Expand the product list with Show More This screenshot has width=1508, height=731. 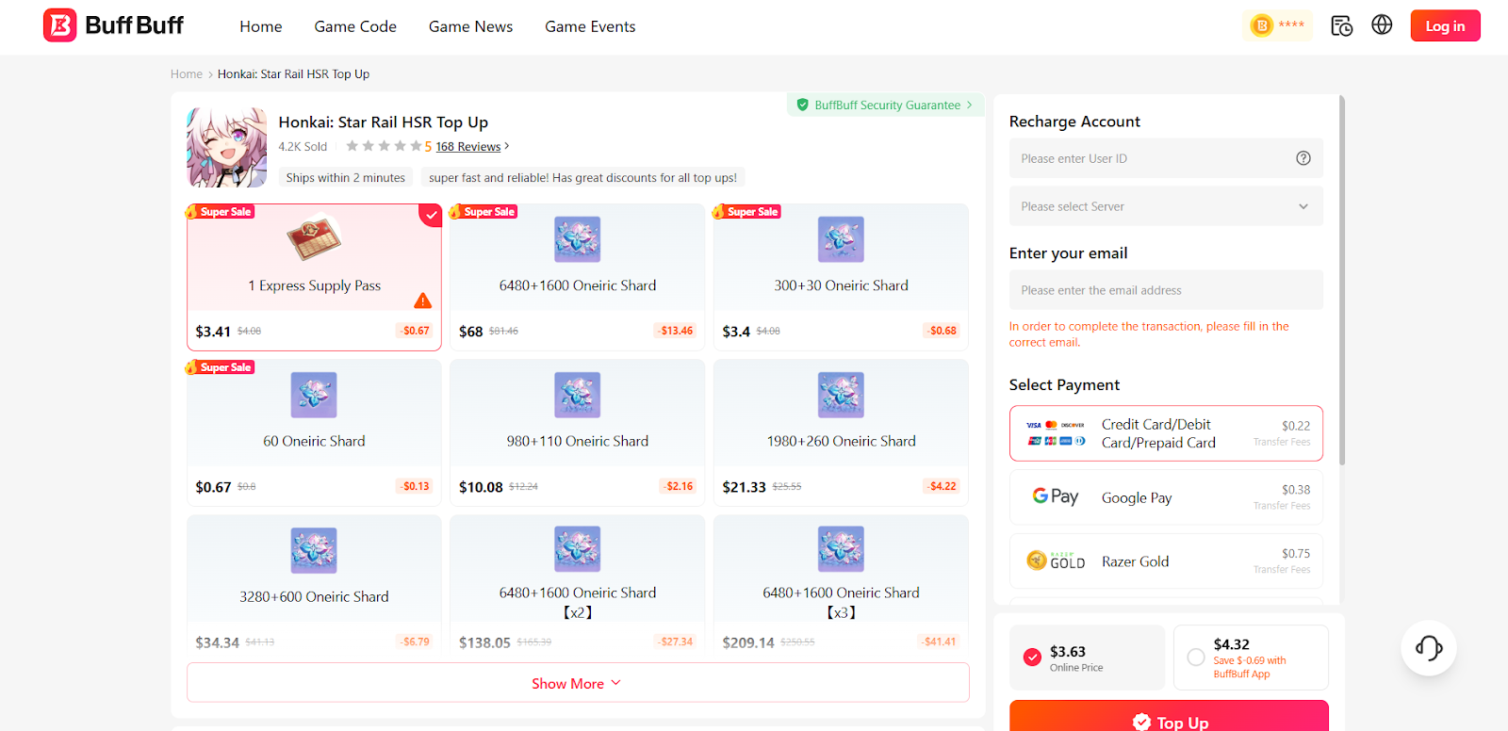coord(577,683)
